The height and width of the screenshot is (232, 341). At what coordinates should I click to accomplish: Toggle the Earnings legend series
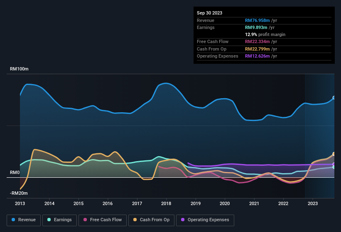(59, 220)
